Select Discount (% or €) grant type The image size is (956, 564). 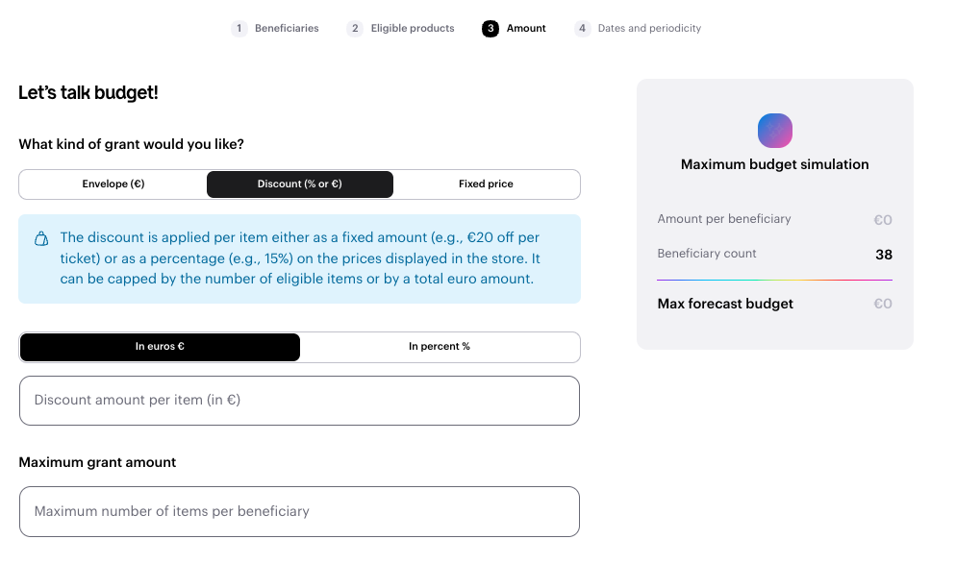click(299, 184)
